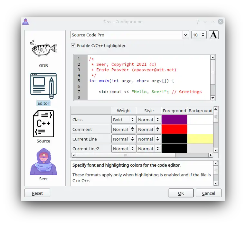Pick the white Class background color
Image resolution: width=246 pixels, height=226 pixels.
200,120
